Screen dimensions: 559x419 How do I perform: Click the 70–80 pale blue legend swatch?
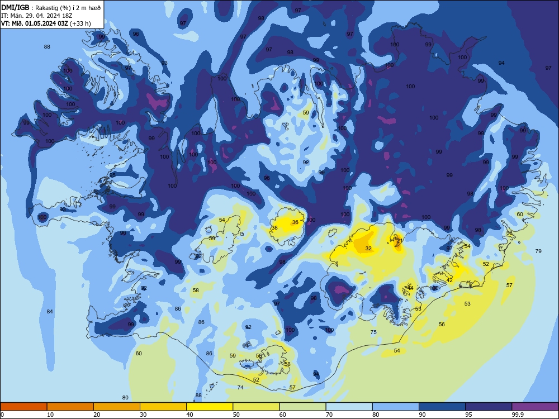point(349,407)
